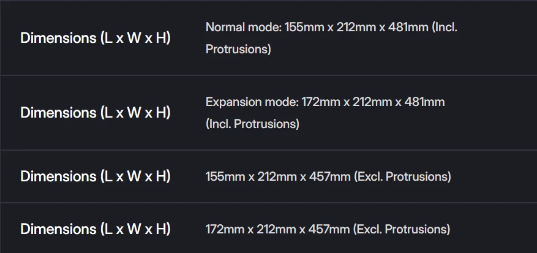Image resolution: width=537 pixels, height=253 pixels.
Task: Click "(Excl. Protrusions)" in the 155mm row
Action: click(x=402, y=177)
